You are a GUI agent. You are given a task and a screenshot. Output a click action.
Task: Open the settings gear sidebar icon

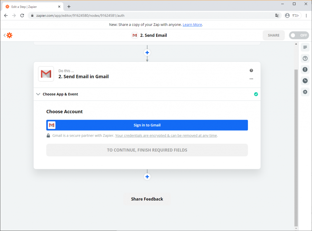tap(305, 92)
